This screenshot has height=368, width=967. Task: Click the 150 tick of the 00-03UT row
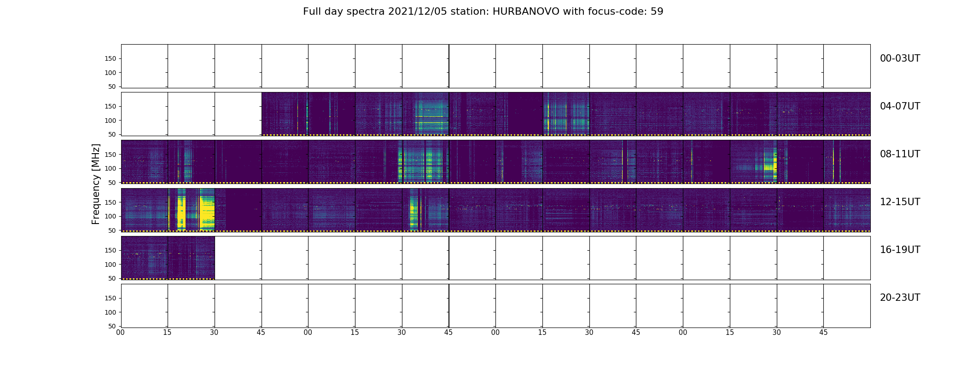(x=111, y=59)
